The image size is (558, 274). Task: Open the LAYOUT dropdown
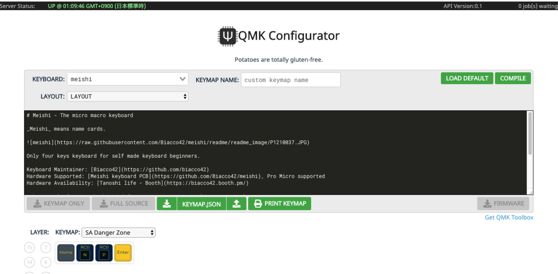click(128, 96)
